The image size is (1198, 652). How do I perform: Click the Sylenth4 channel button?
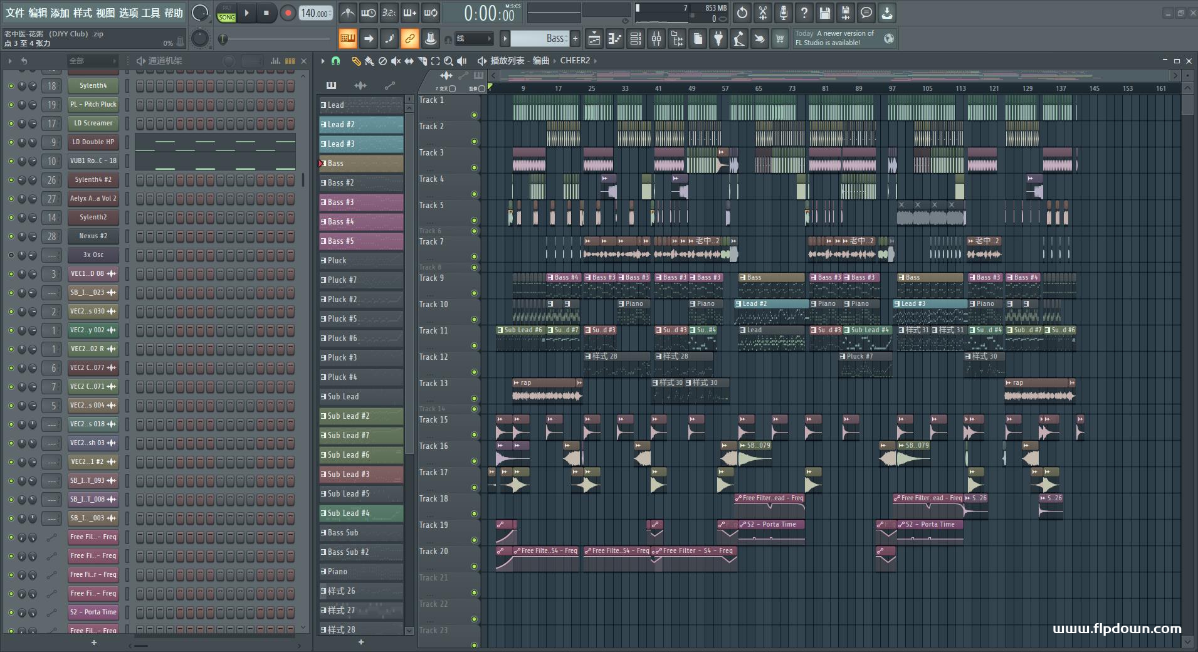(x=93, y=86)
